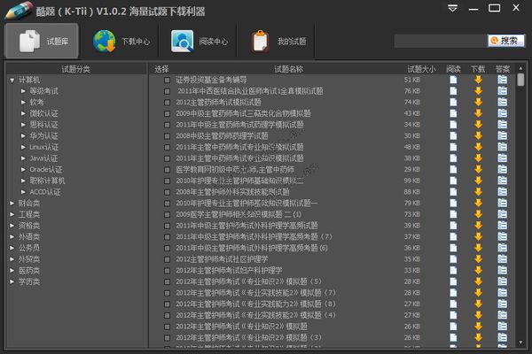Focus the search input field

pos(441,41)
